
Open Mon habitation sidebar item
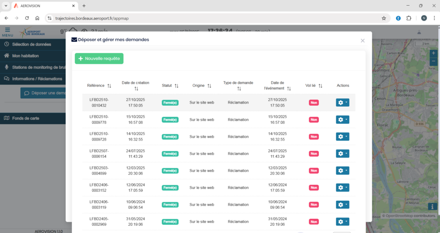click(25, 56)
